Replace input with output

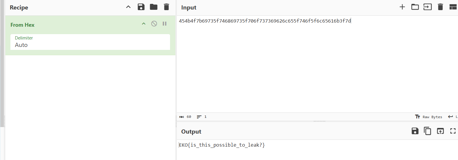click(440, 131)
